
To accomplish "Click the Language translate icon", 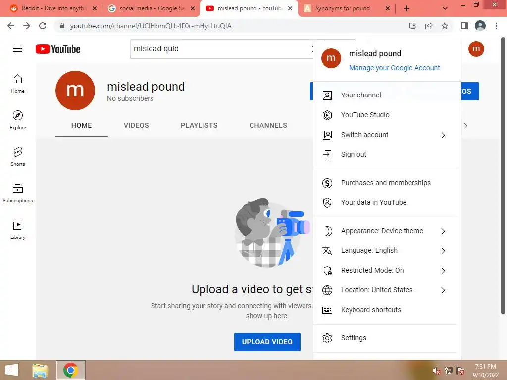I will tap(327, 251).
